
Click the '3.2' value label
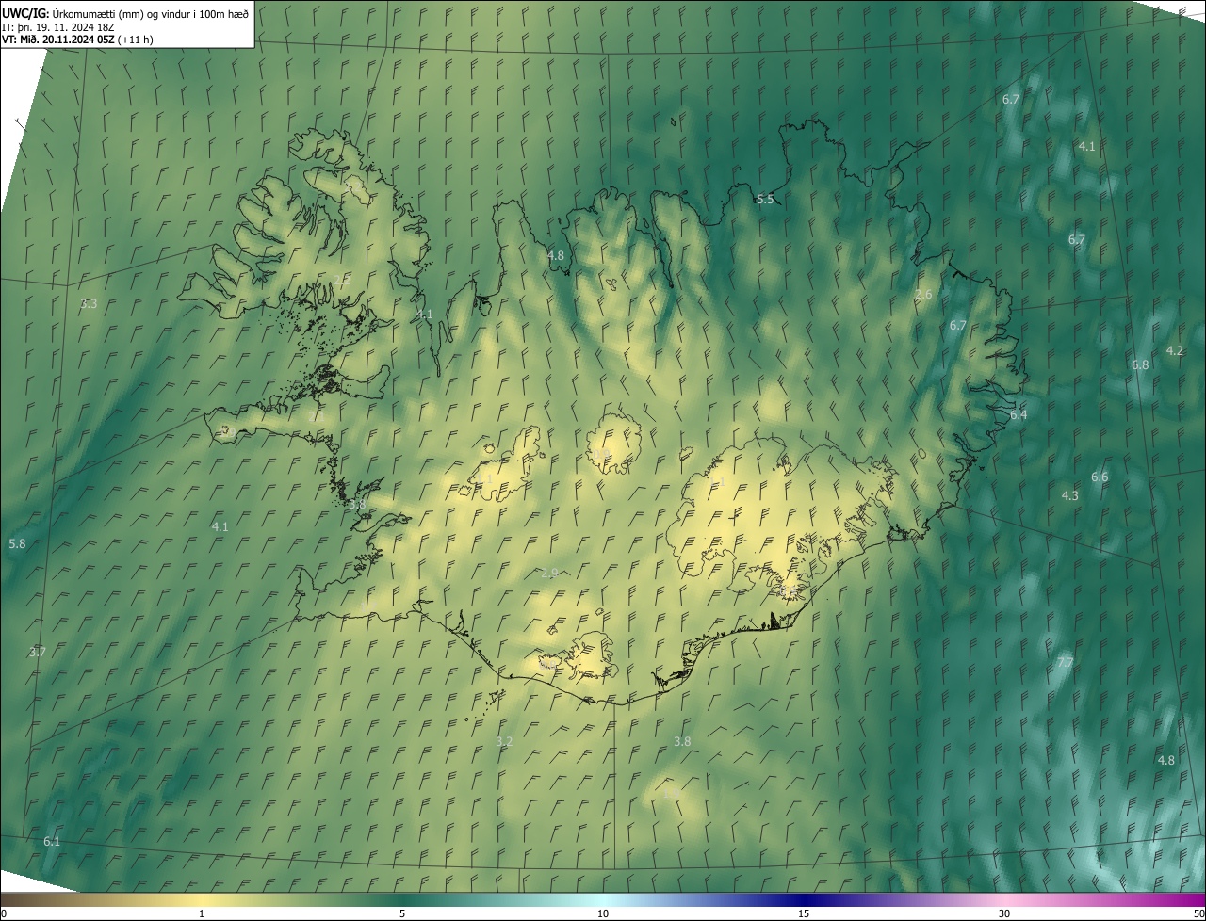504,742
